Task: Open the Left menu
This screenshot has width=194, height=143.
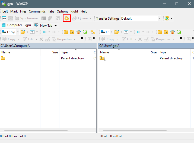Action: [5, 11]
